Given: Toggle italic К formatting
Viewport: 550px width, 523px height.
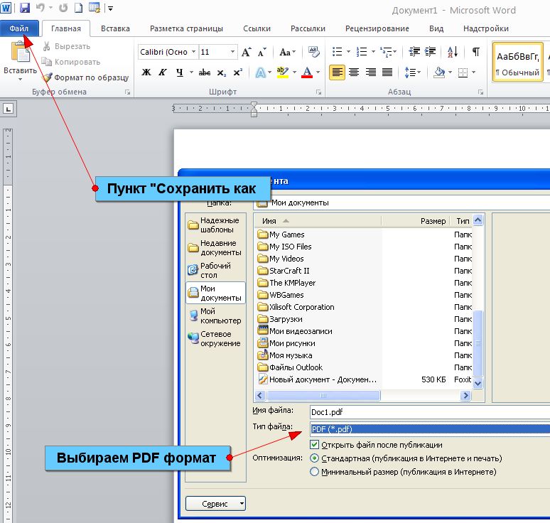Looking at the screenshot, I should [x=163, y=72].
